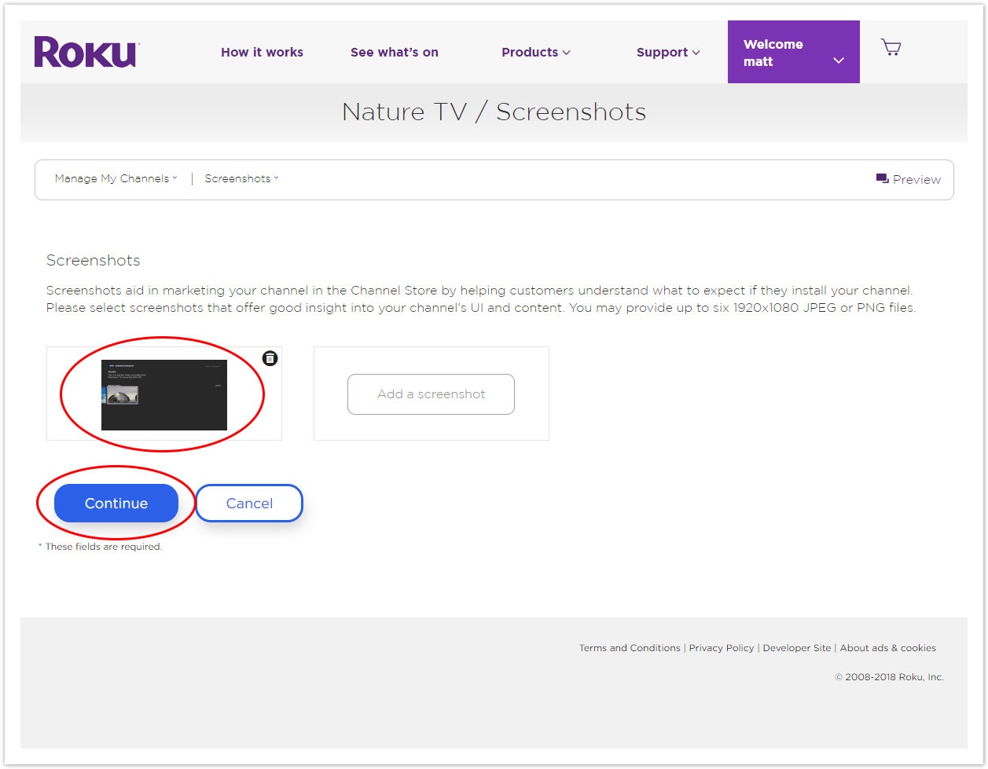This screenshot has width=988, height=769.
Task: Open the Privacy Policy link
Action: click(722, 648)
